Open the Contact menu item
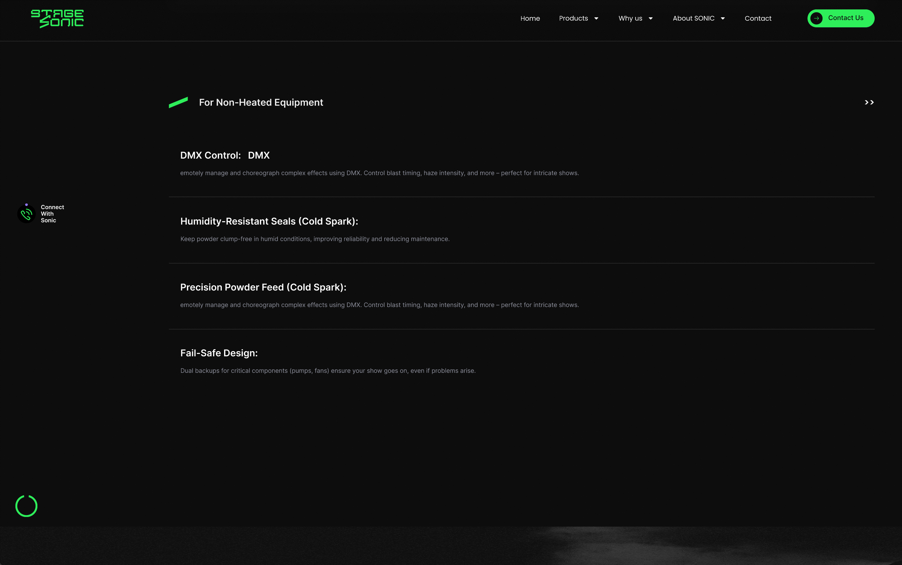This screenshot has height=565, width=902. pos(758,18)
